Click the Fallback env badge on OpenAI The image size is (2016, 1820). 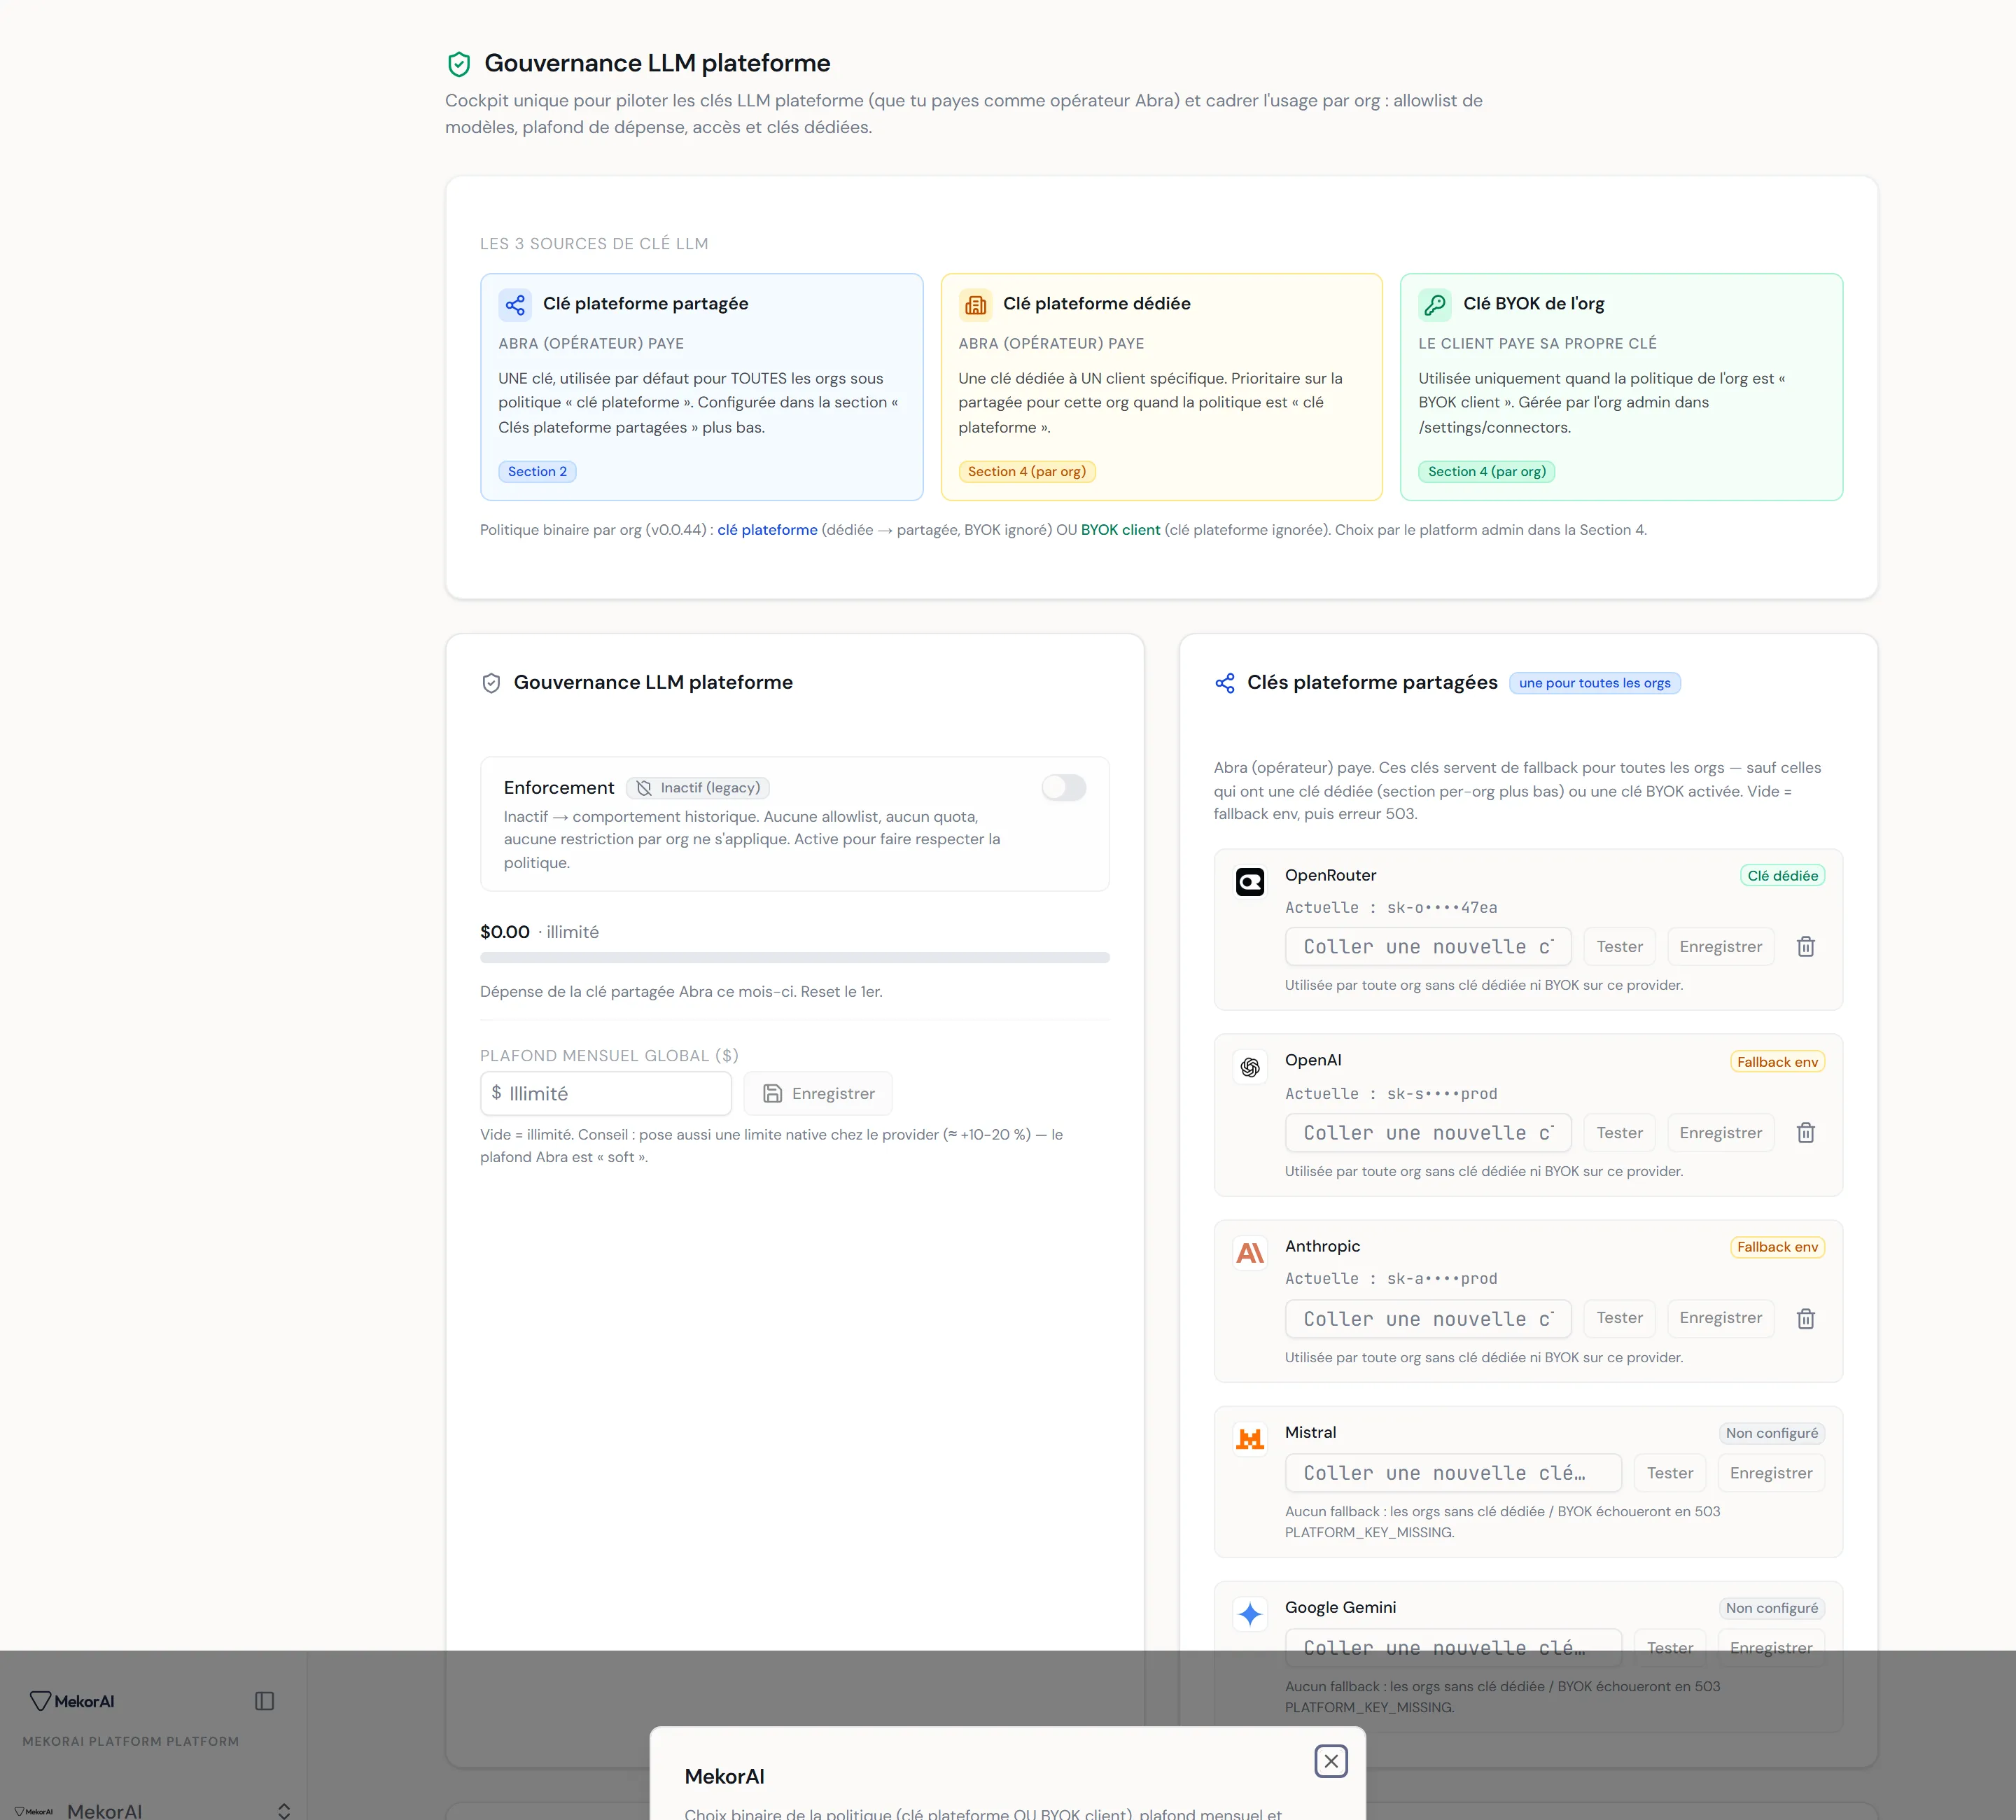coord(1777,1062)
